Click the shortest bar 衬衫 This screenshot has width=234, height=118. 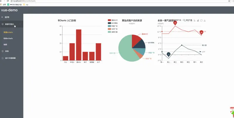click(x=66, y=58)
